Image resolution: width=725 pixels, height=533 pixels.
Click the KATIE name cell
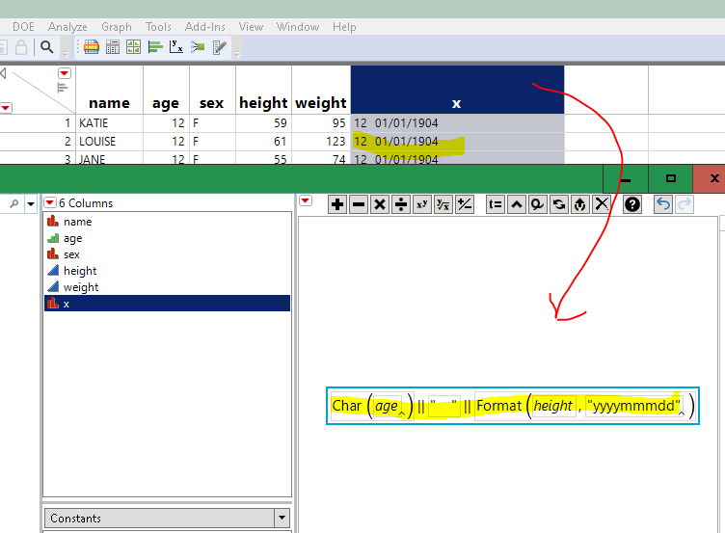pyautogui.click(x=109, y=123)
